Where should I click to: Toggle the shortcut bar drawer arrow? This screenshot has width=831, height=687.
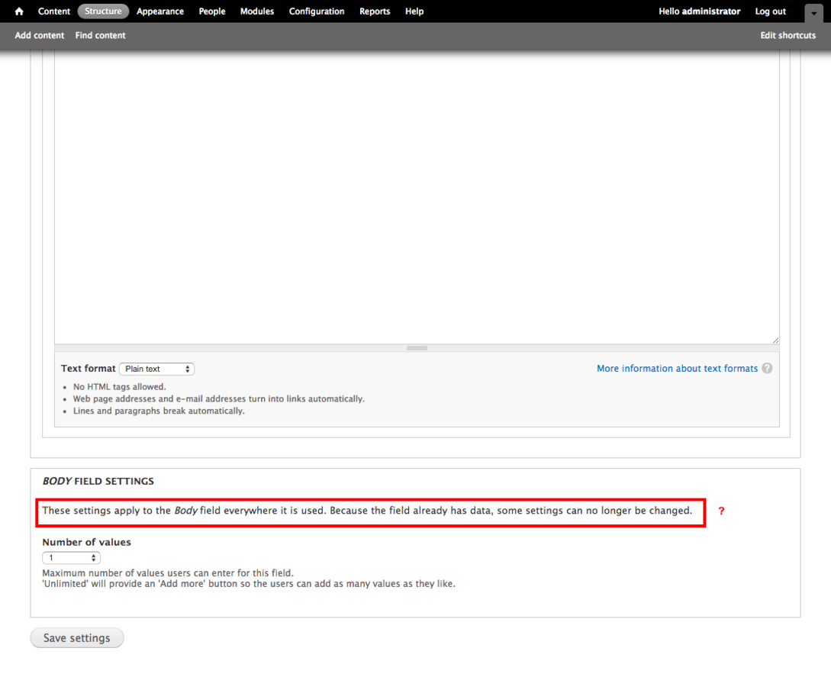(813, 13)
